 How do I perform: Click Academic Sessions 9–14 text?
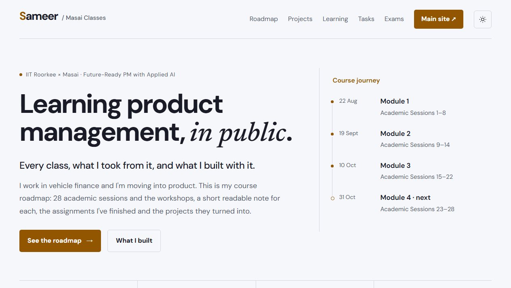tap(415, 145)
